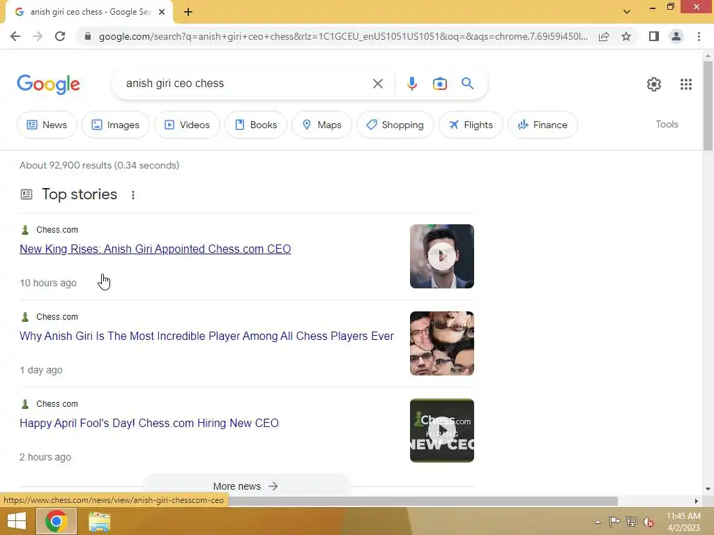The image size is (714, 535).
Task: Click the 'About 92,900 results' text
Action: pyautogui.click(x=99, y=165)
